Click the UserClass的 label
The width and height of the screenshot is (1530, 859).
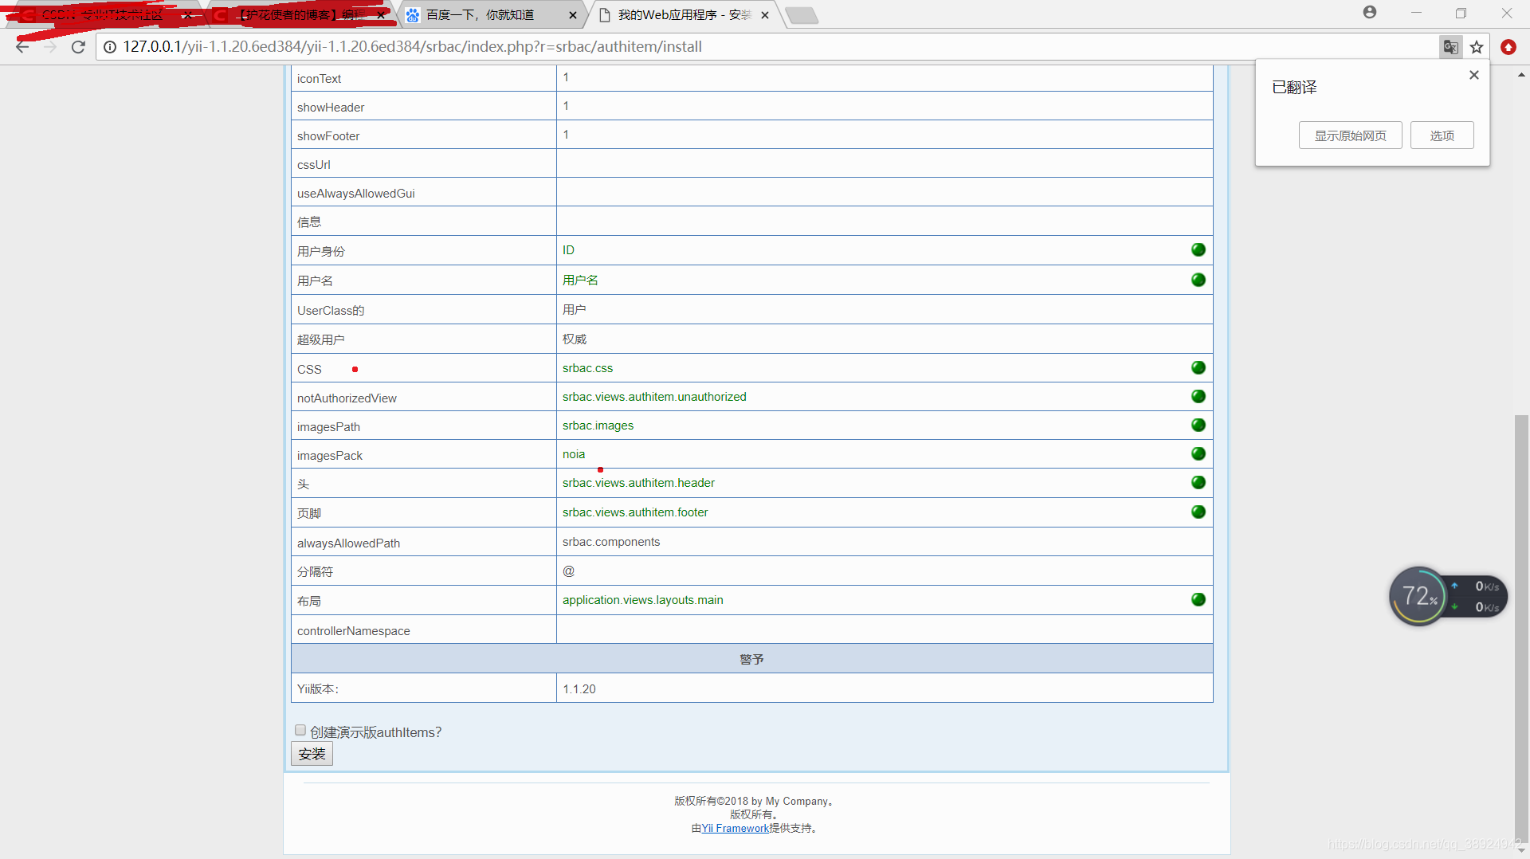[x=331, y=311]
